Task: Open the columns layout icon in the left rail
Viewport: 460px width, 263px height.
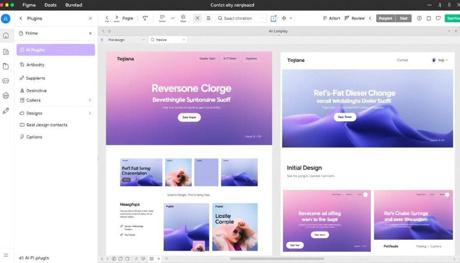Action: (x=5, y=52)
